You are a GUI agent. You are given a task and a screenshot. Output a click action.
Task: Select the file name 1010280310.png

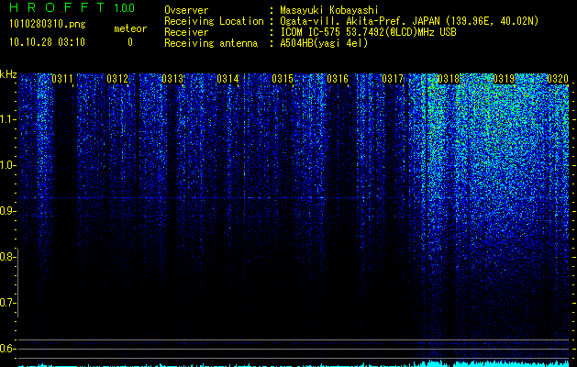[48, 25]
